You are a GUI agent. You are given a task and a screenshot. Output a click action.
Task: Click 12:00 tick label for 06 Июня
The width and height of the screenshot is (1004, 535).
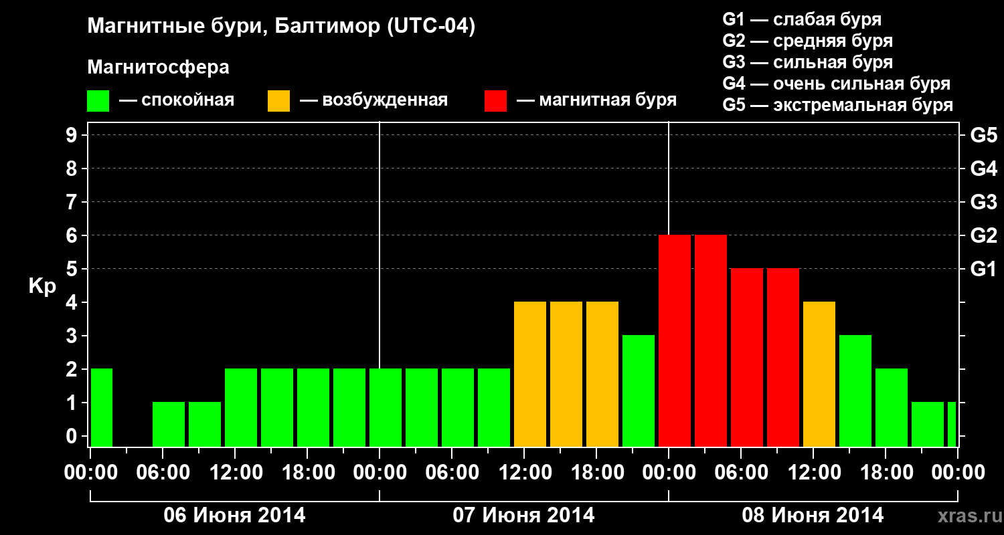coord(236,473)
